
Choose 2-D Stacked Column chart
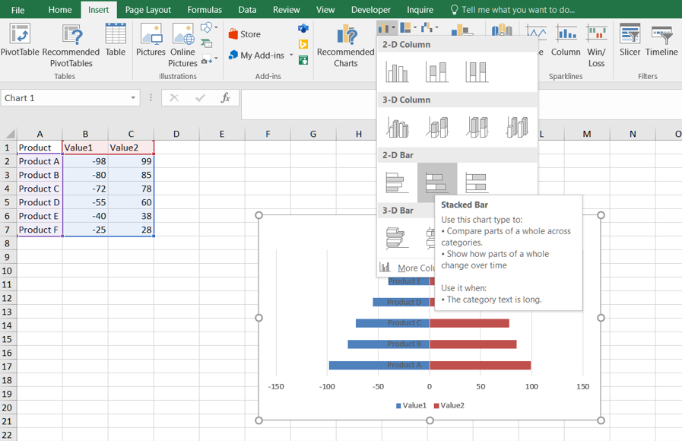pos(436,72)
